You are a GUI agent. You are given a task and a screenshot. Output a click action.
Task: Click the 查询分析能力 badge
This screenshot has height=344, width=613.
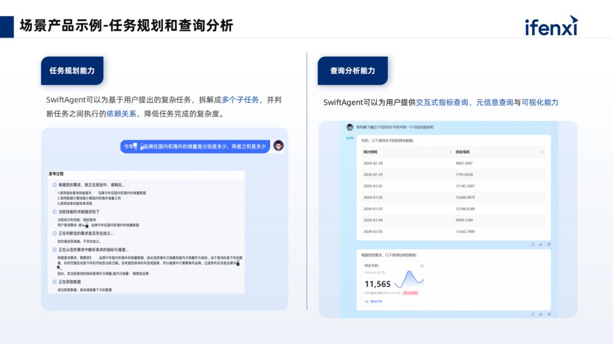[352, 71]
